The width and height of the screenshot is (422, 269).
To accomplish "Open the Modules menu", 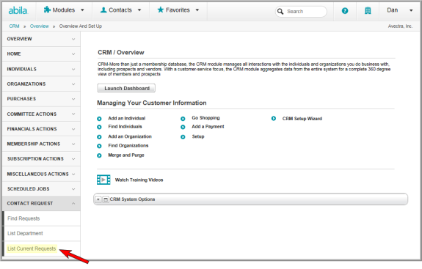I will (x=64, y=10).
